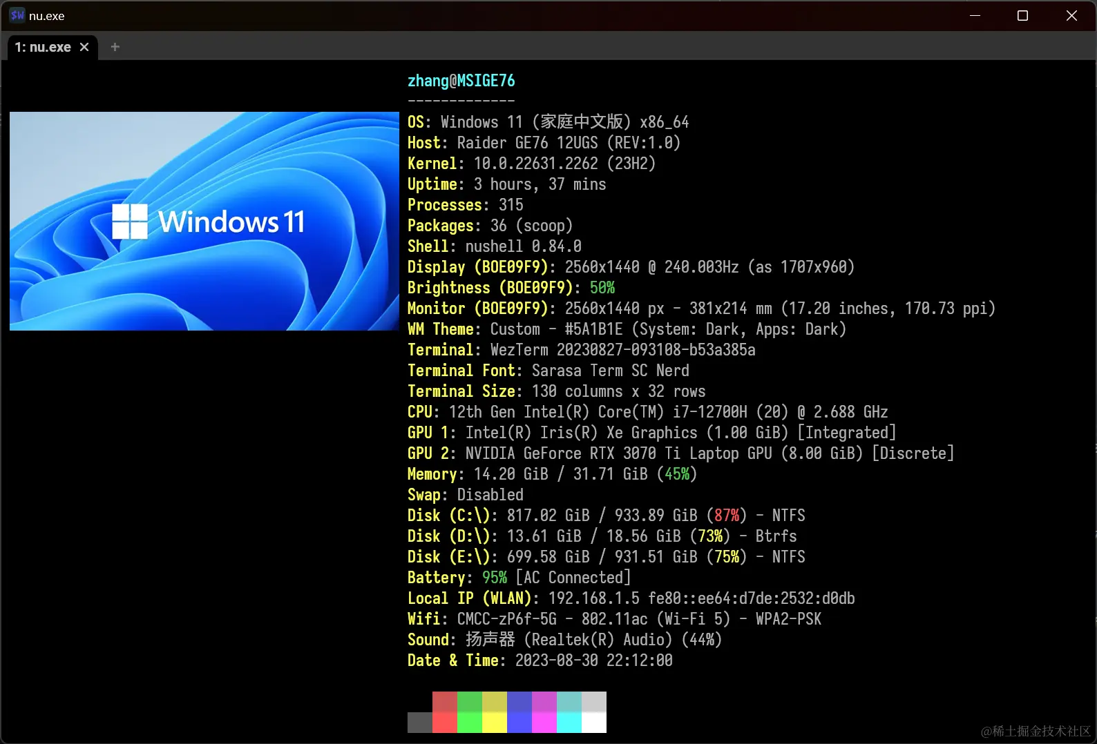
Task: Click the 'Processes: 315' line
Action: click(x=466, y=205)
